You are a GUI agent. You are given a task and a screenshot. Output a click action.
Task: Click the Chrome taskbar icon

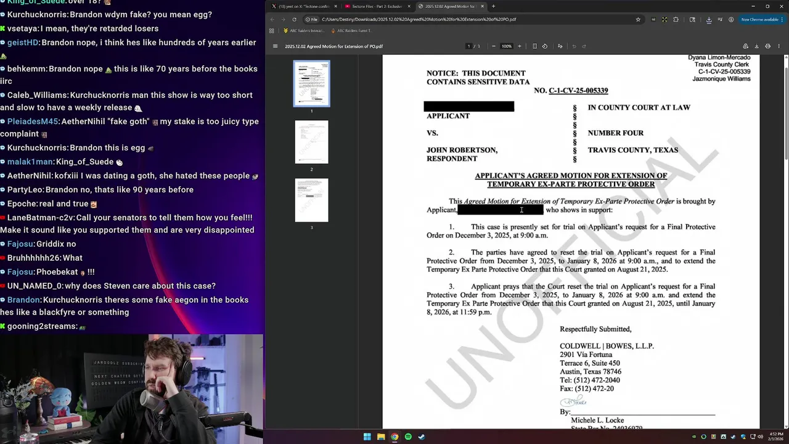(394, 437)
